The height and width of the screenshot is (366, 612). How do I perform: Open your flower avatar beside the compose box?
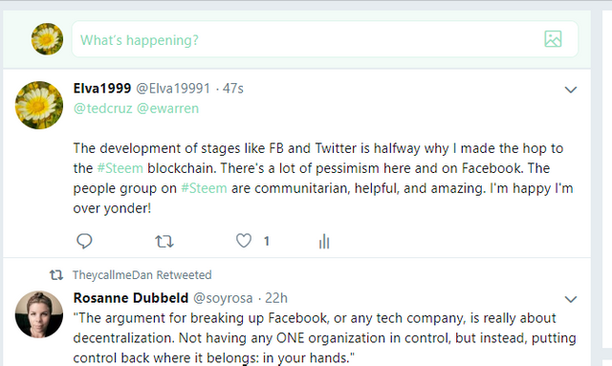[x=47, y=39]
